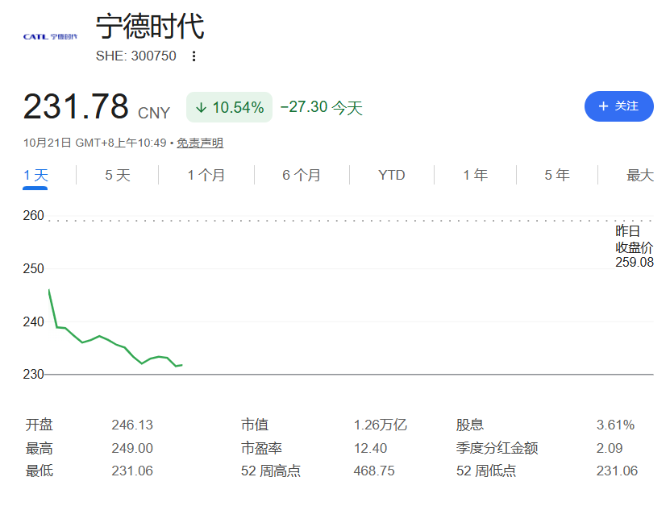Click the CNY currency label
Viewport: 670px width, 506px height.
[154, 113]
